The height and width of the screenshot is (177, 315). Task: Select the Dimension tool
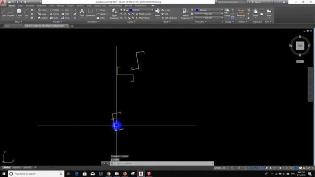pyautogui.click(x=91, y=12)
